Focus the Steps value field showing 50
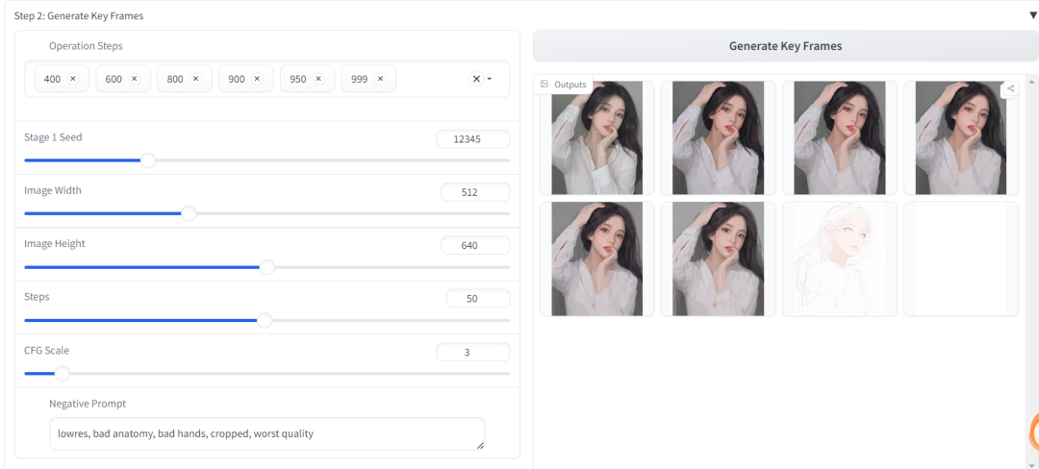 click(x=478, y=298)
